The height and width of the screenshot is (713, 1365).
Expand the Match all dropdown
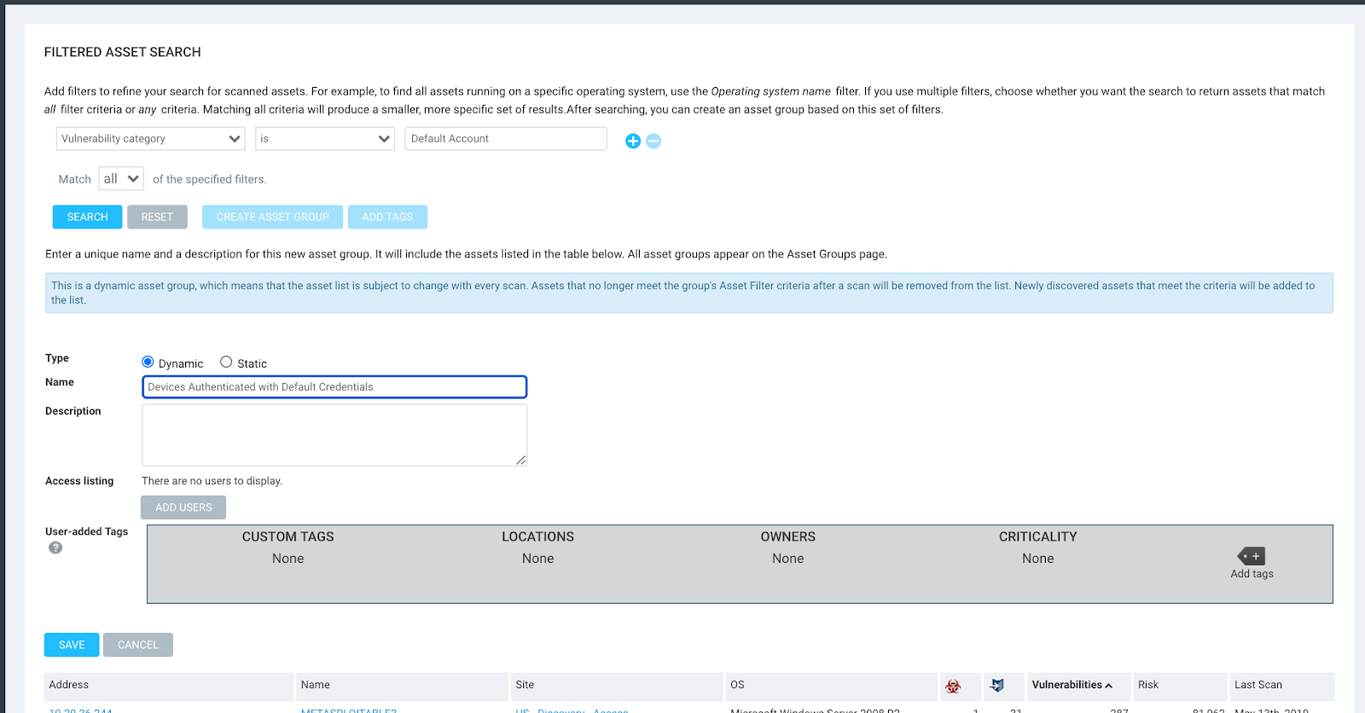coord(121,179)
